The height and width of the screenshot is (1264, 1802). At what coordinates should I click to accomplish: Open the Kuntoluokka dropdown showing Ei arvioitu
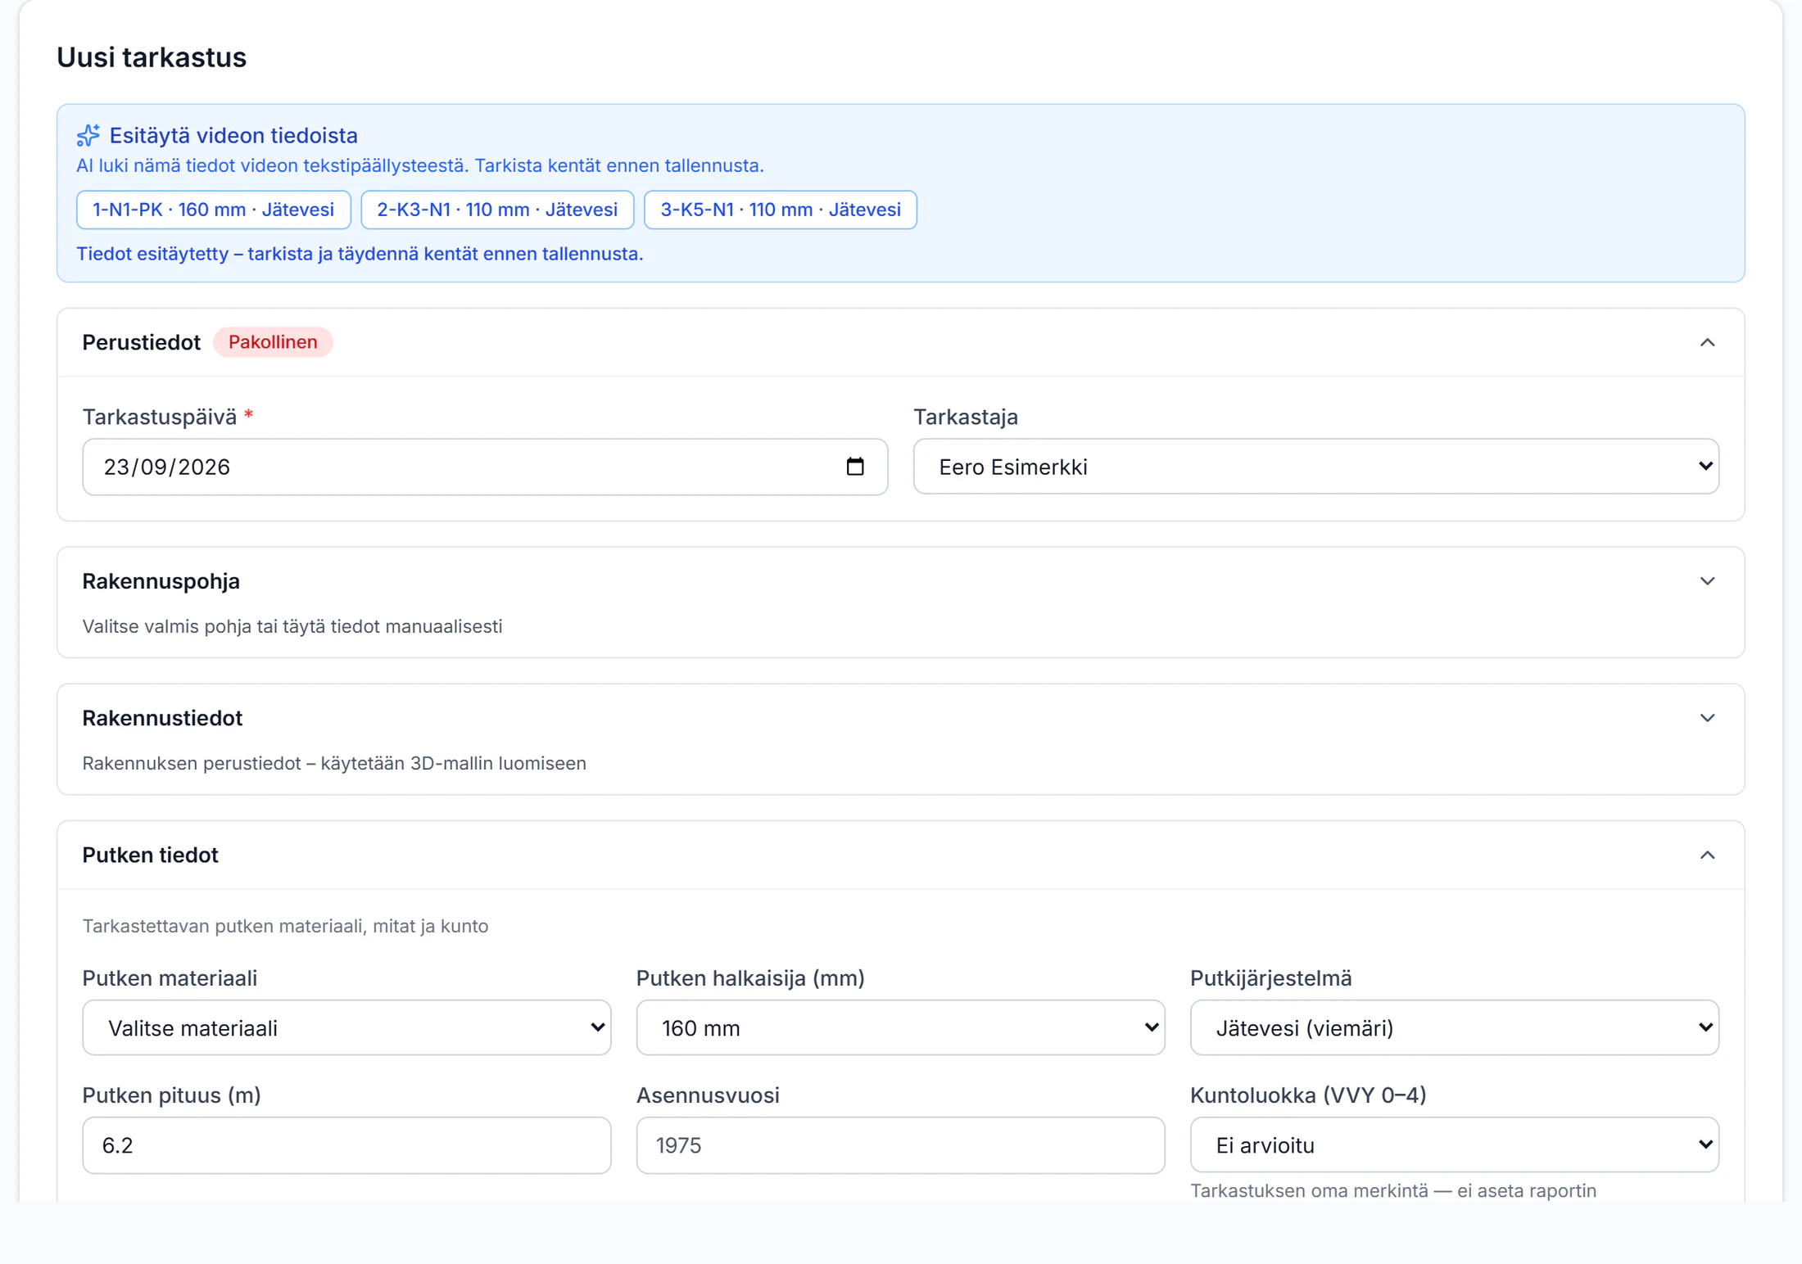click(1454, 1145)
